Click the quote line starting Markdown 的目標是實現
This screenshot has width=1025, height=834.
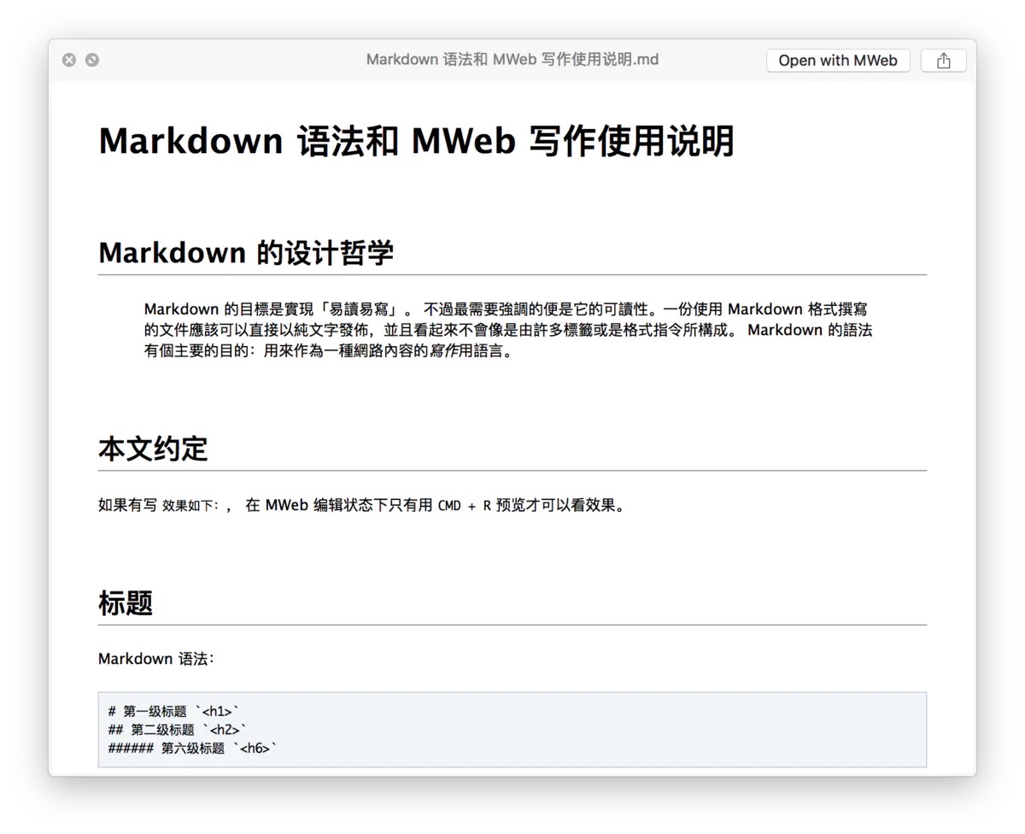506,309
